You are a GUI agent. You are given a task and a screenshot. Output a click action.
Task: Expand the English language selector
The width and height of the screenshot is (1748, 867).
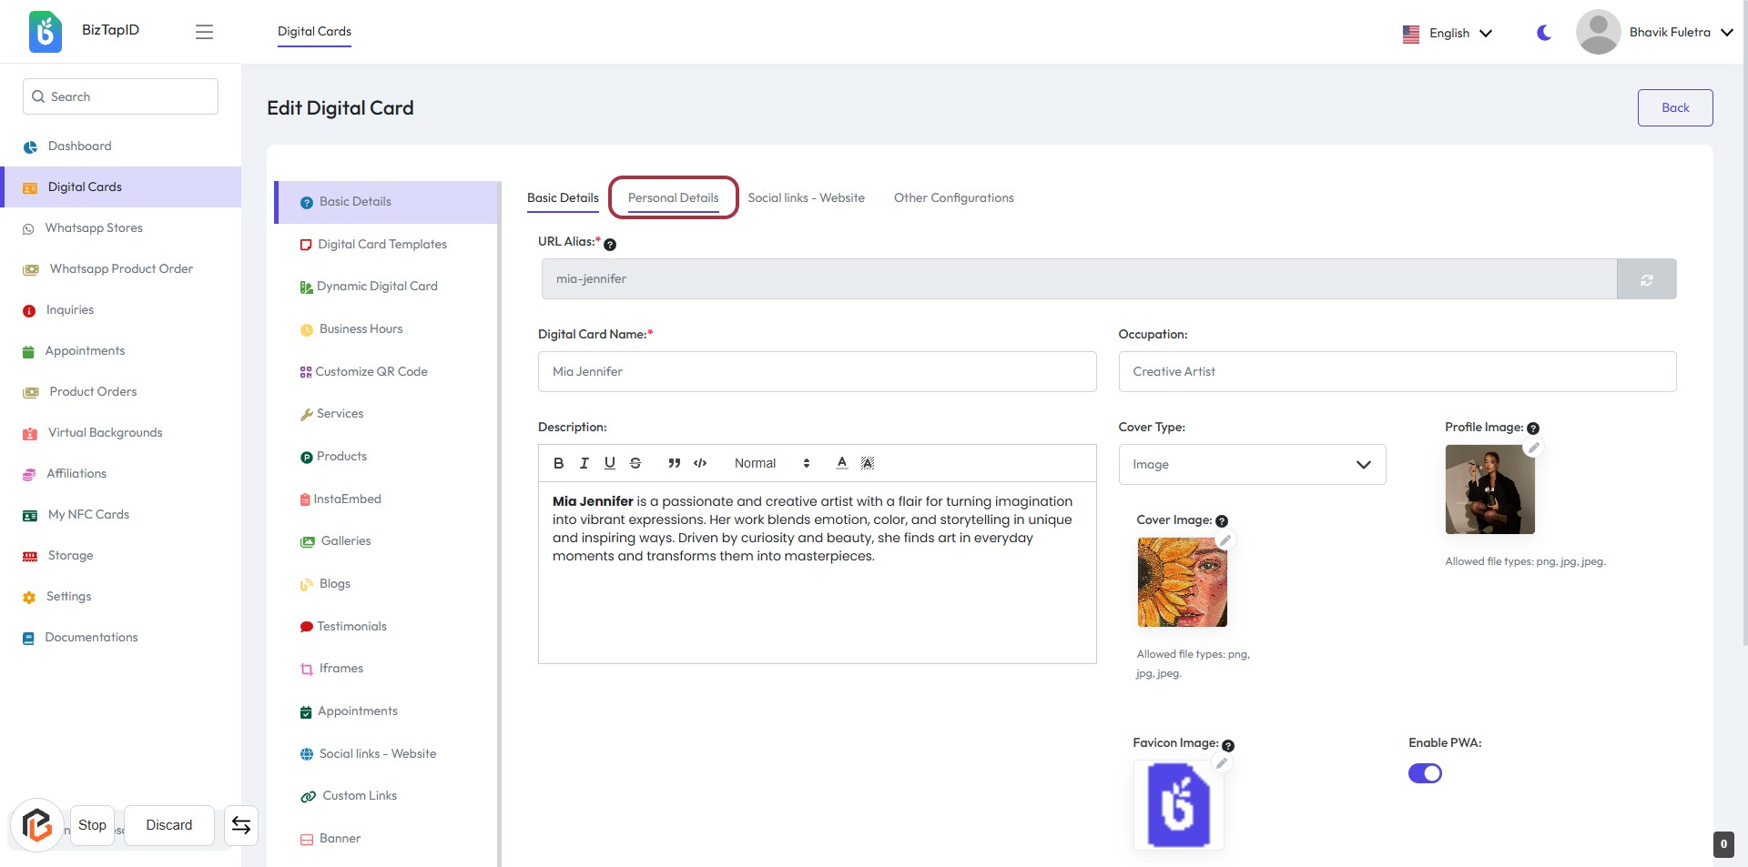[x=1448, y=33]
